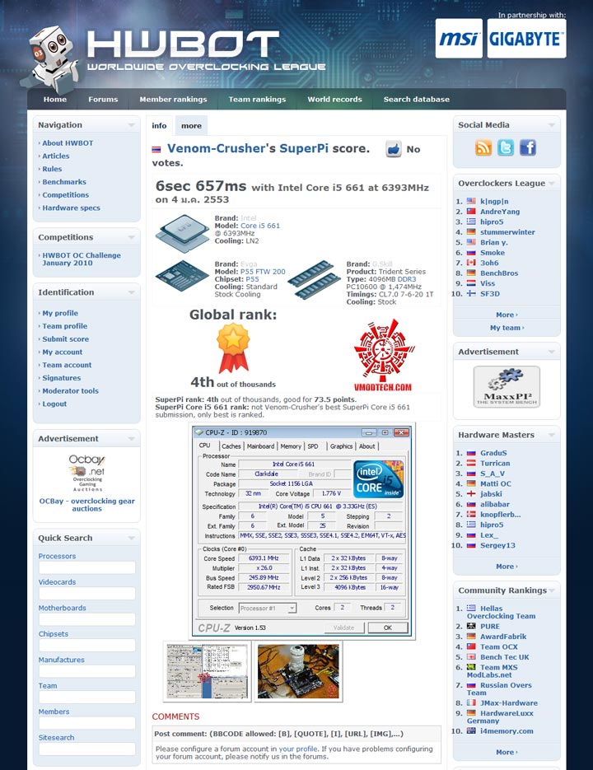
Task: Click the VMODTECH.COM logo
Action: (x=383, y=356)
